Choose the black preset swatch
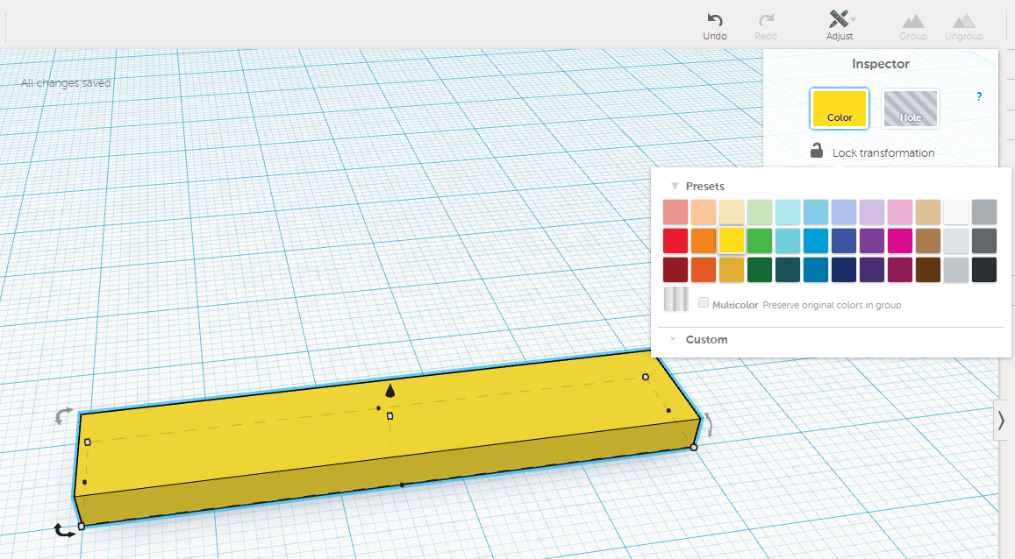The width and height of the screenshot is (1015, 559). point(984,270)
